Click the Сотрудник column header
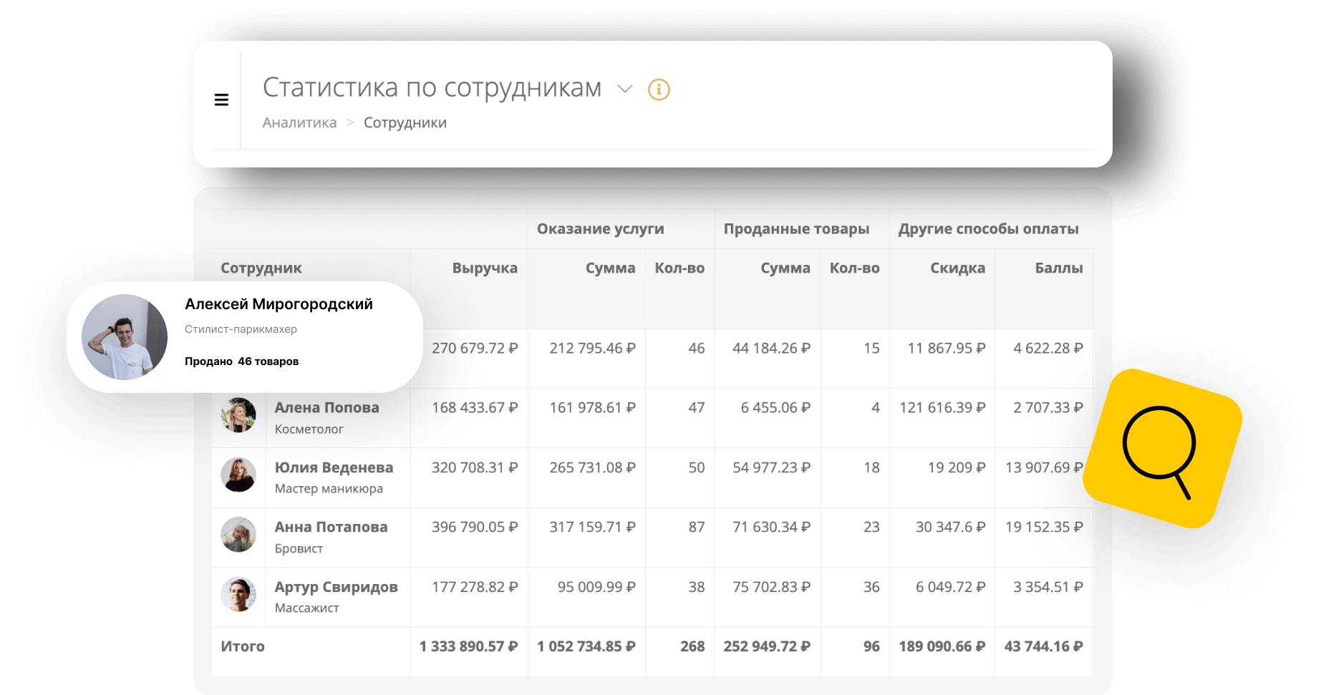 coord(261,268)
